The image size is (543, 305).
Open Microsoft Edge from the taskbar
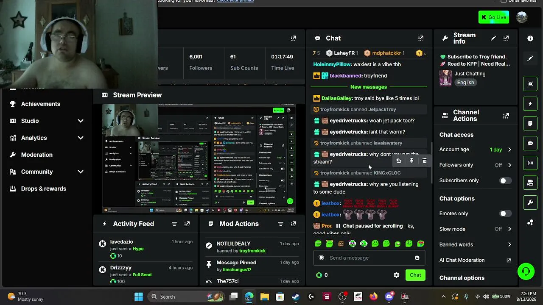click(249, 297)
